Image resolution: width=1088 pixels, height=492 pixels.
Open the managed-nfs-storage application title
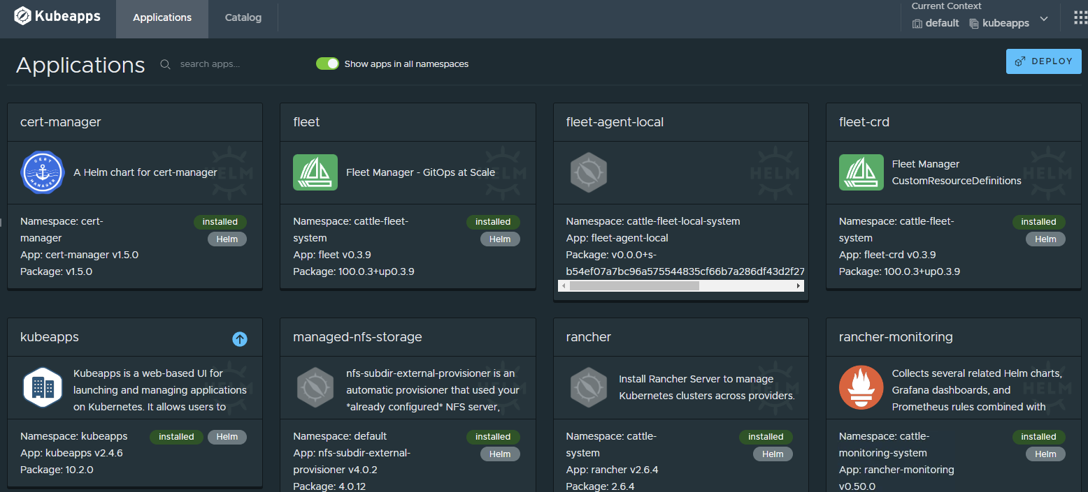[x=358, y=337]
